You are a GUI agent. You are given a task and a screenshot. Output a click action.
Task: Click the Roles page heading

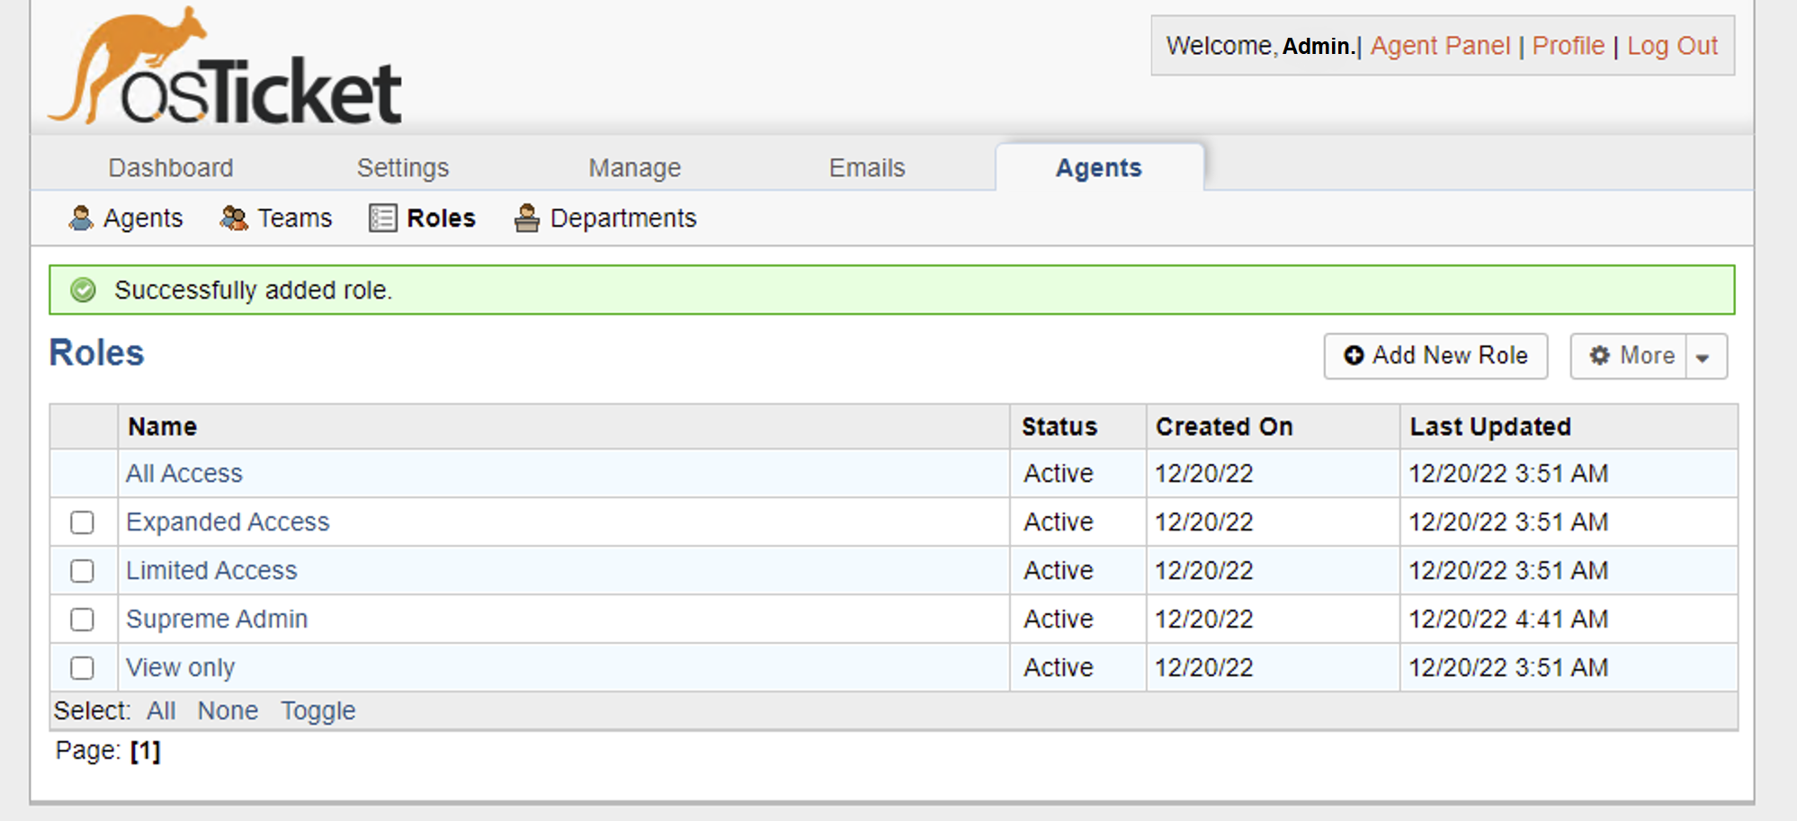click(x=96, y=352)
